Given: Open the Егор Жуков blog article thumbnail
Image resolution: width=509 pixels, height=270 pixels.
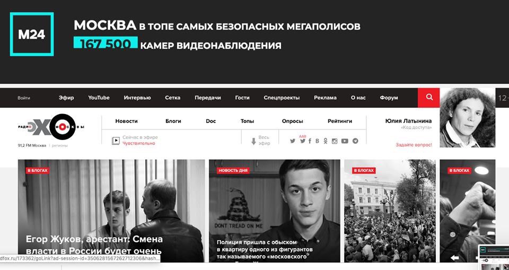Looking at the screenshot, I should [111, 211].
